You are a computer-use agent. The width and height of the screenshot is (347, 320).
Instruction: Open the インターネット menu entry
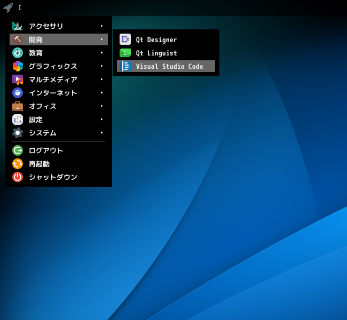point(59,93)
